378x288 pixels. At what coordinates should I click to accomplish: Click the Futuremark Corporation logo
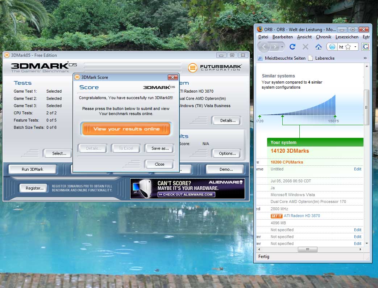tap(215, 68)
